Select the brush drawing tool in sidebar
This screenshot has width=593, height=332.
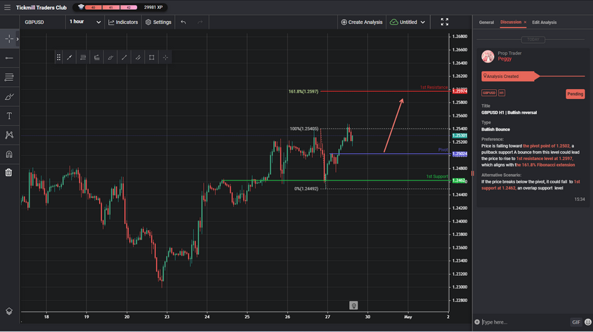tap(9, 97)
